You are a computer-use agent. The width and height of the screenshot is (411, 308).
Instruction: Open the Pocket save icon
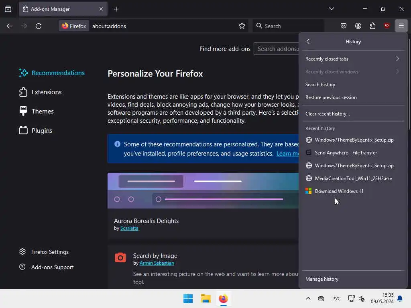coord(344,26)
